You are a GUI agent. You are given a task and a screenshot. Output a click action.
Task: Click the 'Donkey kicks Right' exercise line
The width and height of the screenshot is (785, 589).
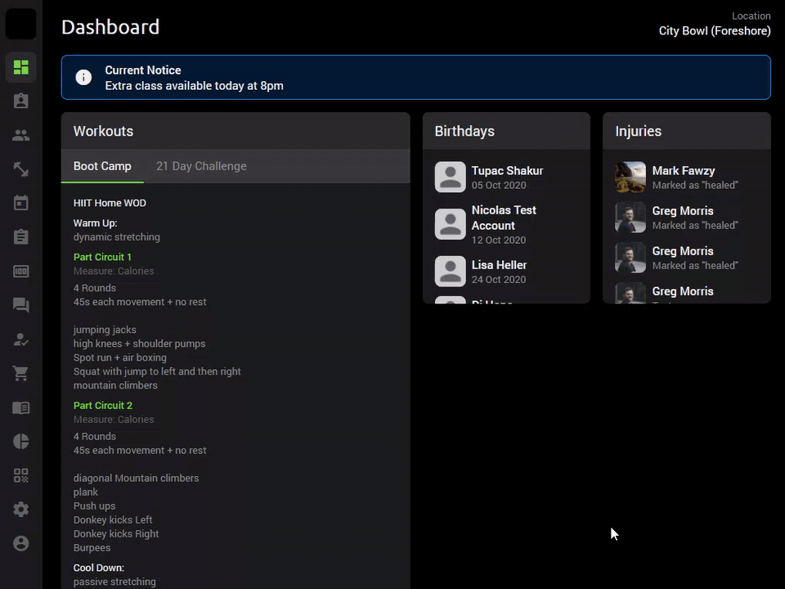pos(115,534)
